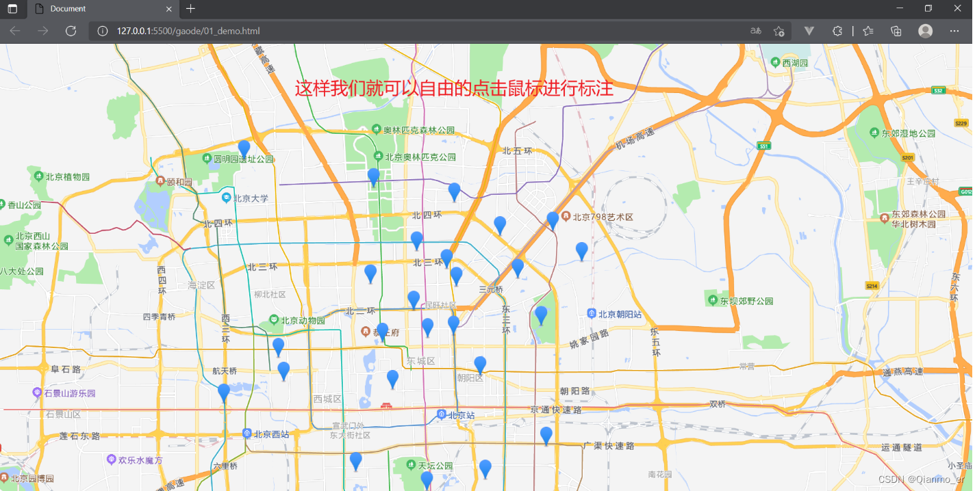Select the Document tab
The height and width of the screenshot is (491, 975).
click(x=103, y=9)
